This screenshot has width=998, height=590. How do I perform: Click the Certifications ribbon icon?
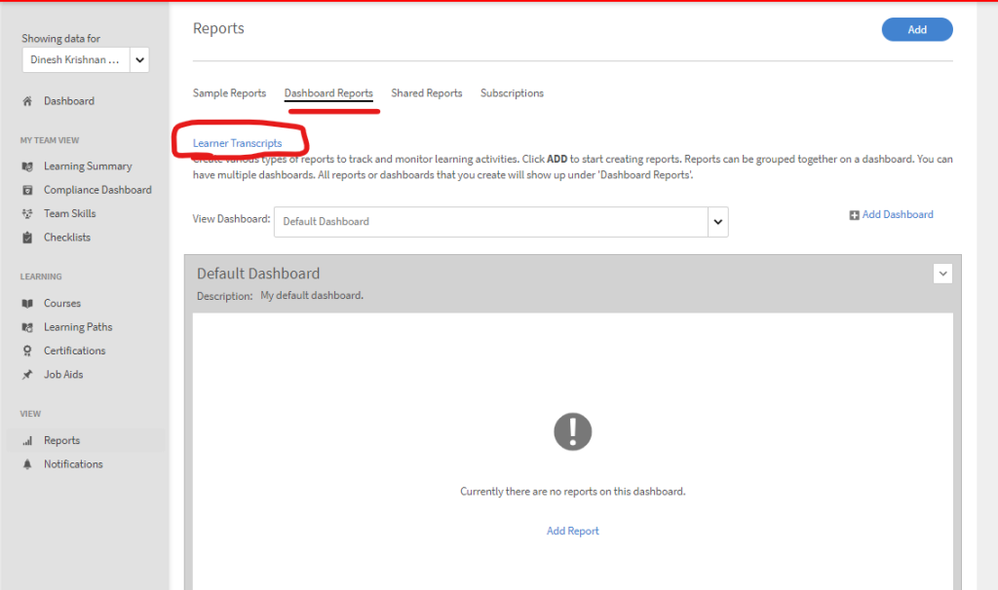pos(27,350)
